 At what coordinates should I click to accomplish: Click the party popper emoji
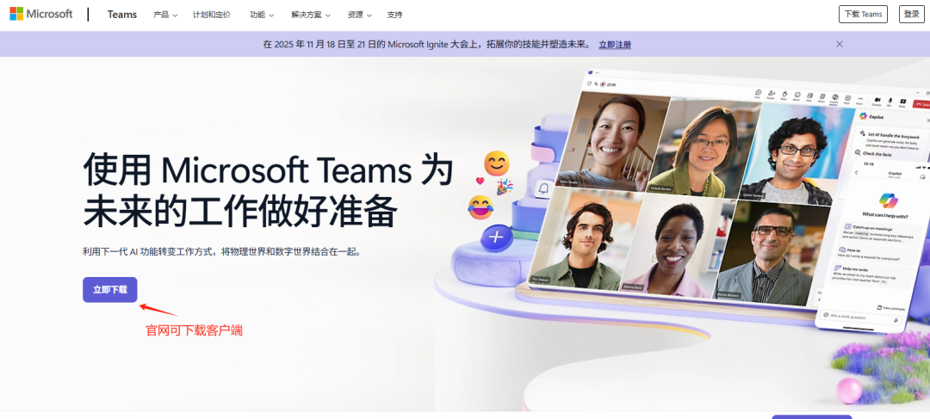pyautogui.click(x=505, y=188)
